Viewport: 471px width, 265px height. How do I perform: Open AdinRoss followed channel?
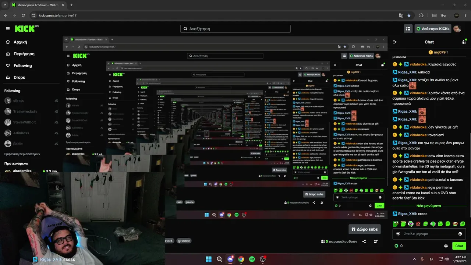pyautogui.click(x=31, y=133)
